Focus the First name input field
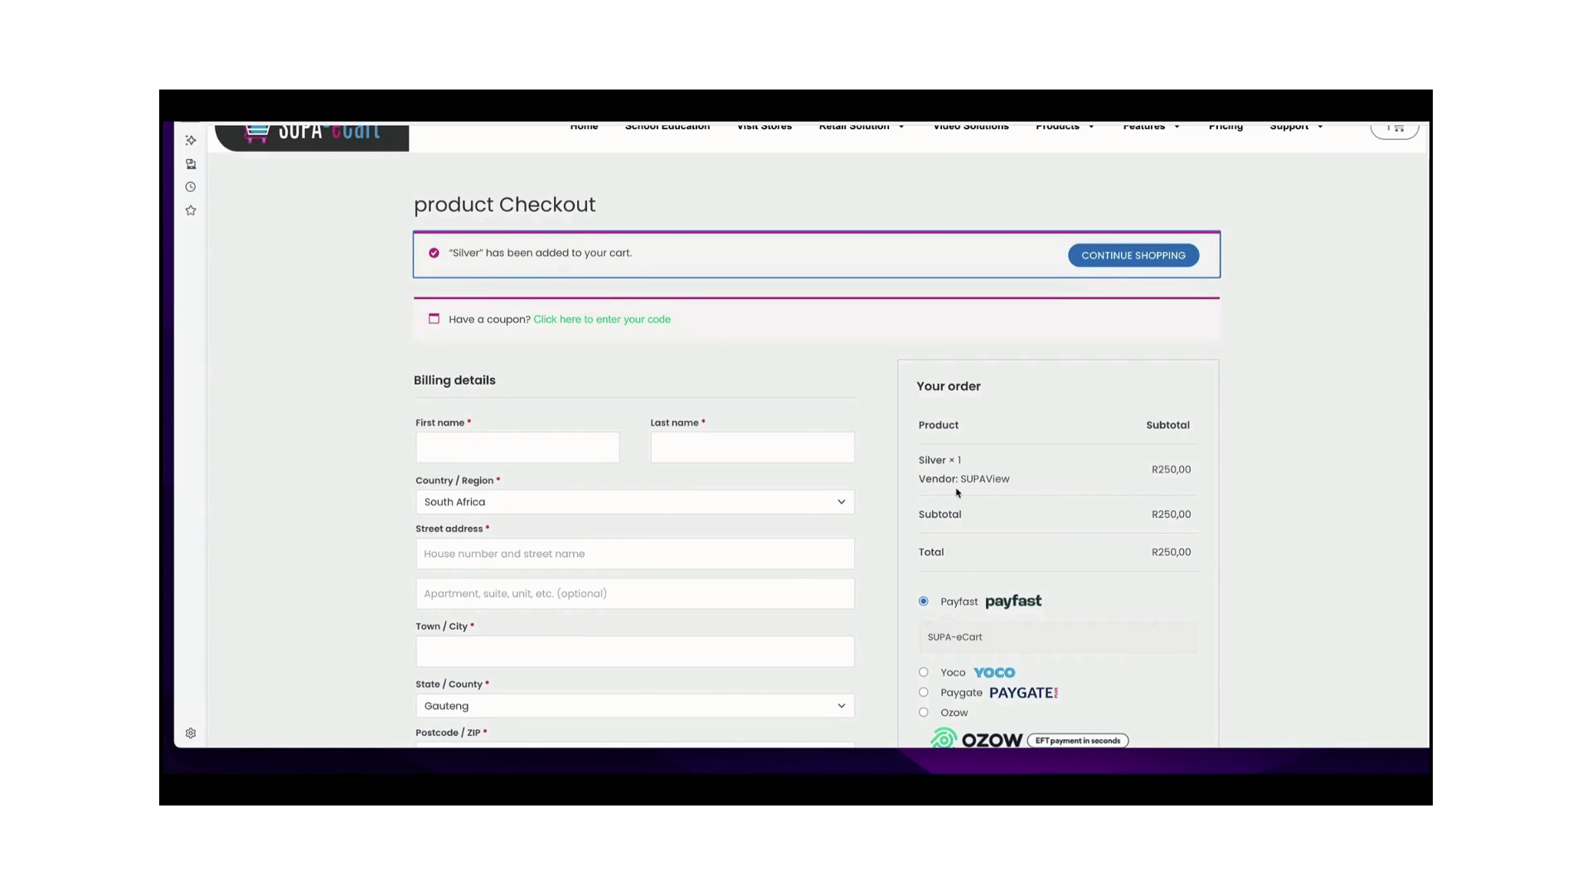The height and width of the screenshot is (895, 1592). 517,447
